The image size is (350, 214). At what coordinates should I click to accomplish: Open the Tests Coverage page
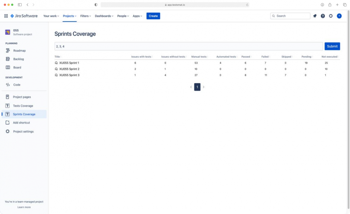(23, 106)
